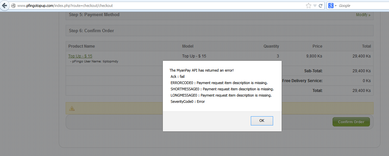This screenshot has height=156, width=389.
Task: Click the yellow warning banner bar
Action: (219, 108)
